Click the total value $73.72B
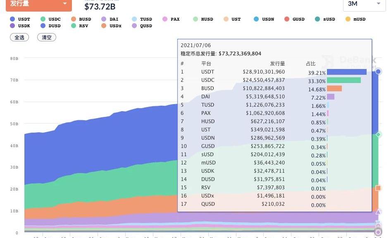391x238 pixels. [100, 7]
